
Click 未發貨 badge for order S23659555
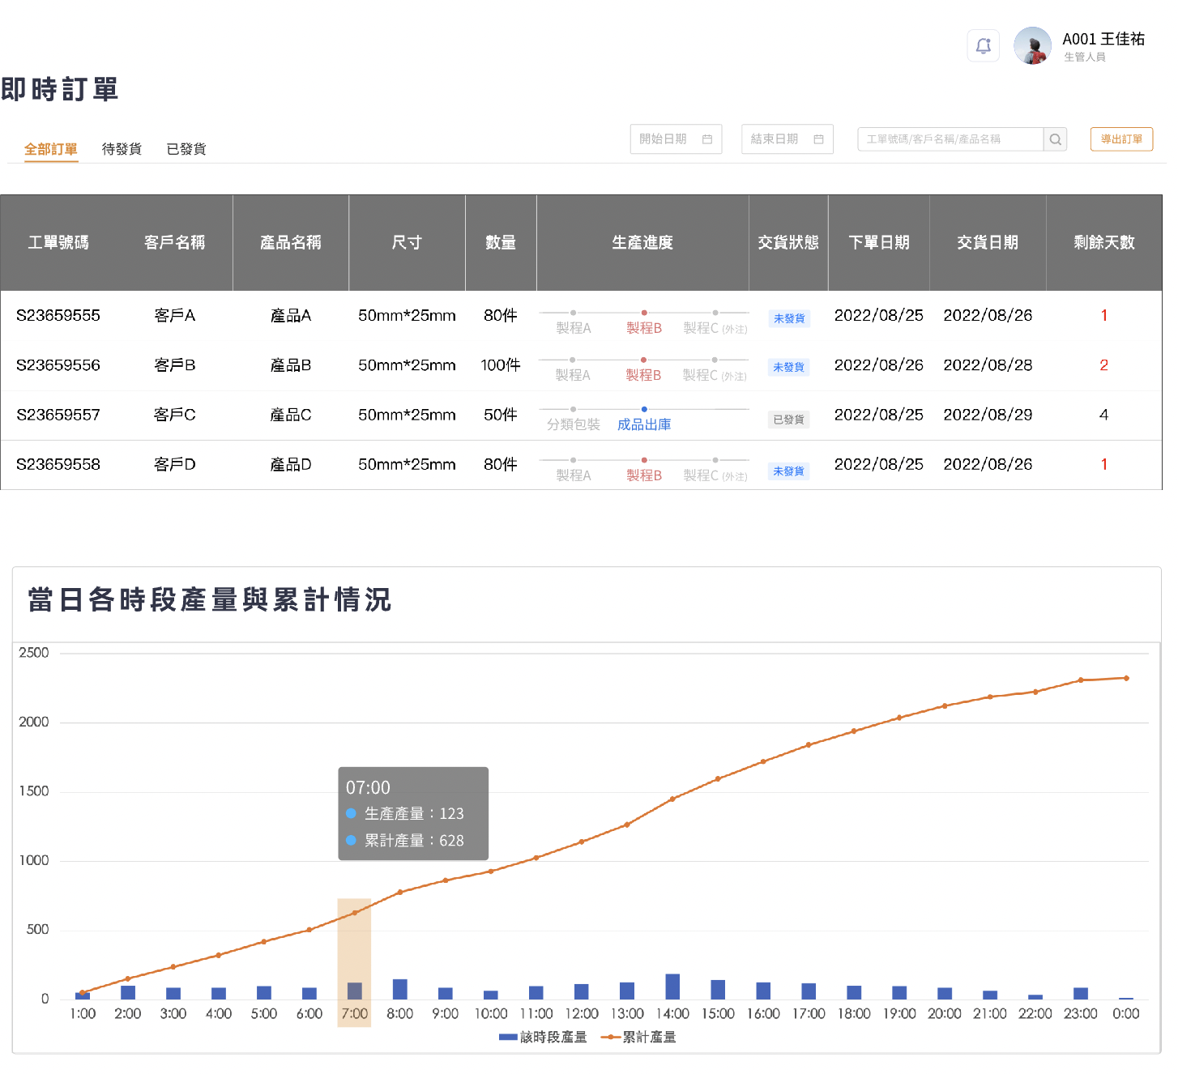tap(788, 318)
